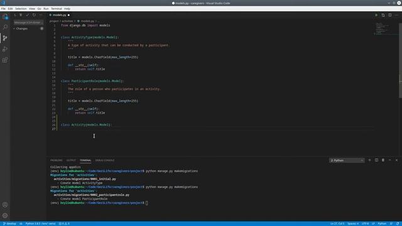The image size is (402, 226).
Task: Click Python language mode in status bar
Action: tap(382, 223)
